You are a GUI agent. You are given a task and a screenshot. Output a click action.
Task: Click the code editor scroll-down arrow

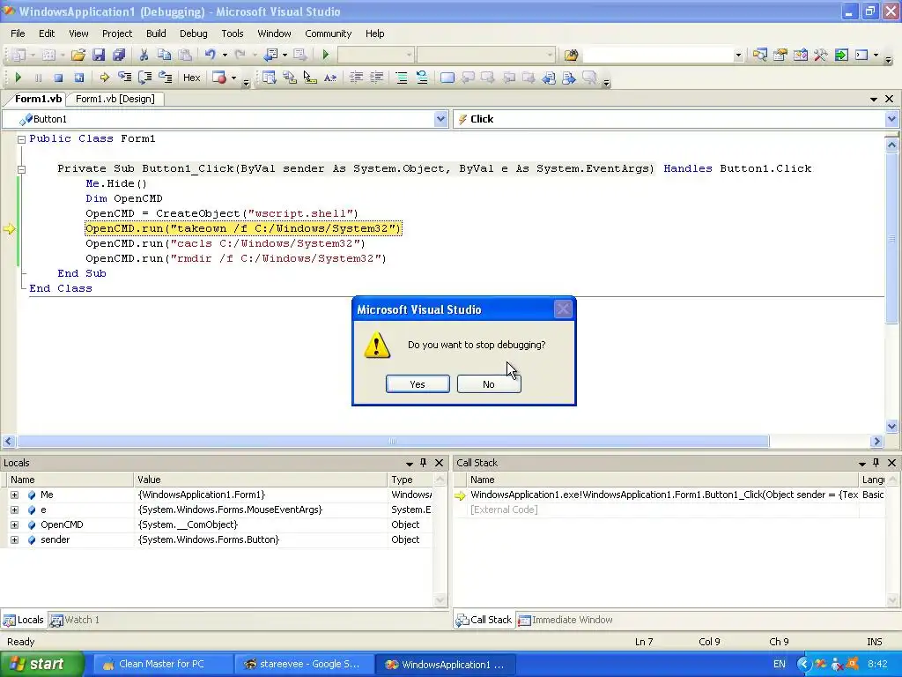click(891, 427)
